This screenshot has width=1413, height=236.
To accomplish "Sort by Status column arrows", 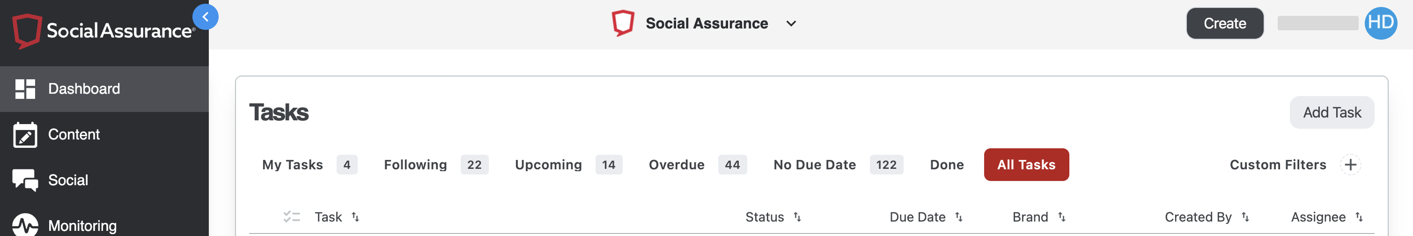I will (x=797, y=217).
